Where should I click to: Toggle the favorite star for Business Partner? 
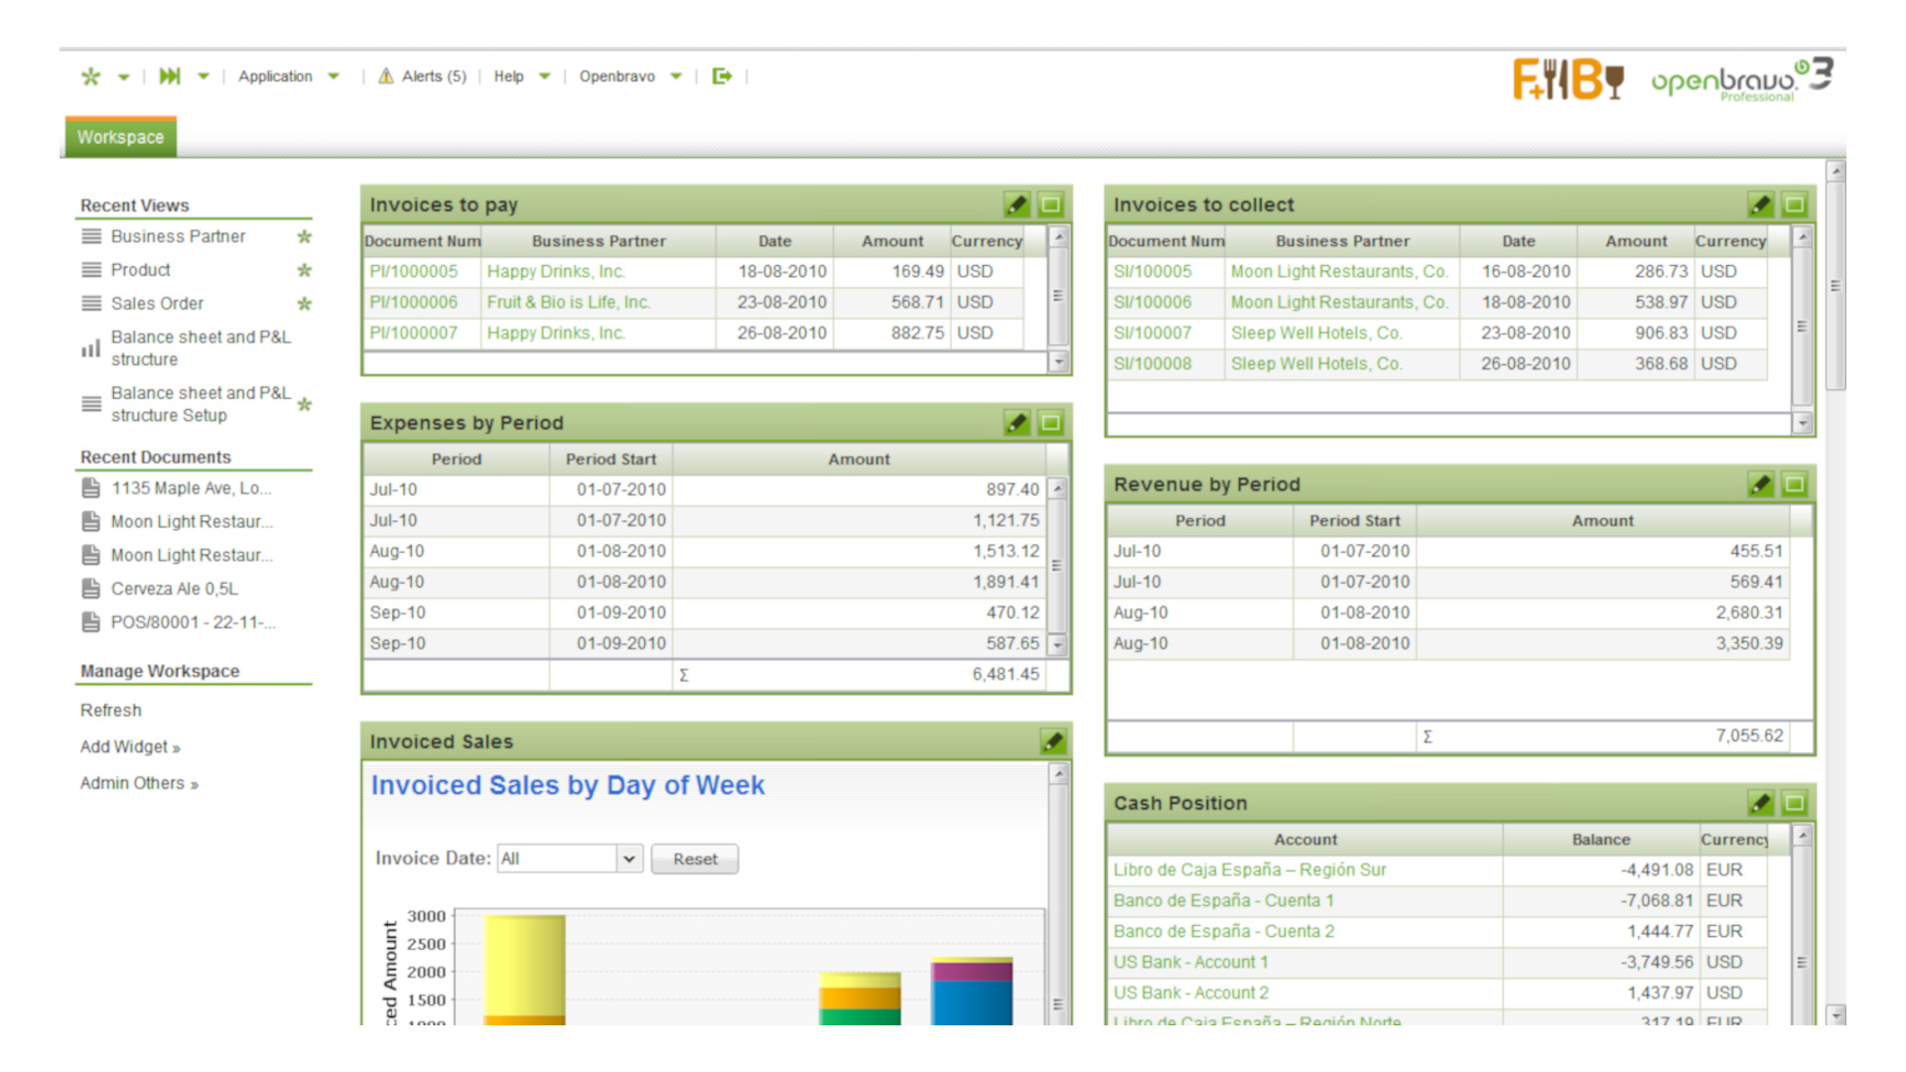(x=305, y=236)
